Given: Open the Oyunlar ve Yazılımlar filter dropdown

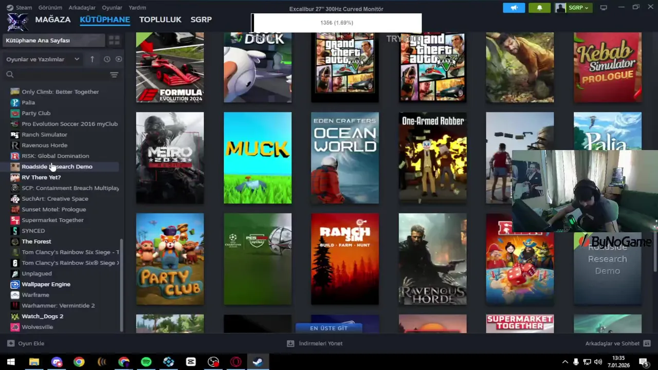Looking at the screenshot, I should 43,59.
